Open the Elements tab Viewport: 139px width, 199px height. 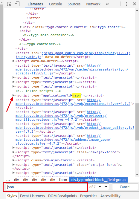(35, 4)
